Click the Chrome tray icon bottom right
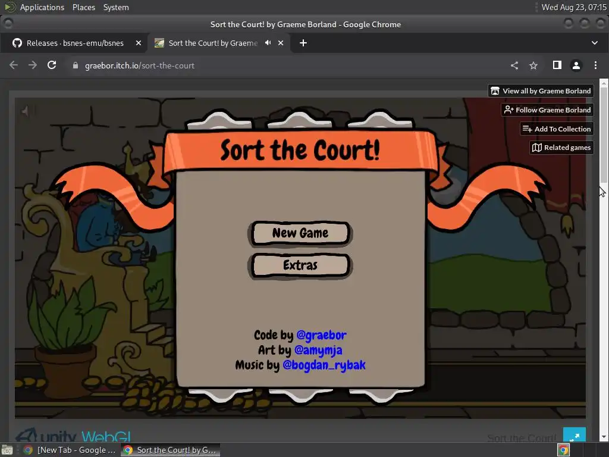This screenshot has height=457, width=609. point(563,450)
